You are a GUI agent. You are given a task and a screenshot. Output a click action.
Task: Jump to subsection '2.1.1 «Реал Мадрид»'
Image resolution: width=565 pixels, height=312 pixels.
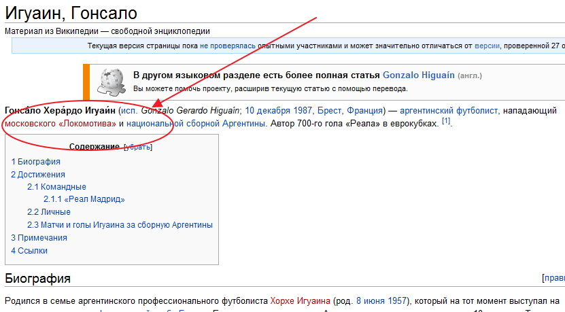click(x=84, y=199)
